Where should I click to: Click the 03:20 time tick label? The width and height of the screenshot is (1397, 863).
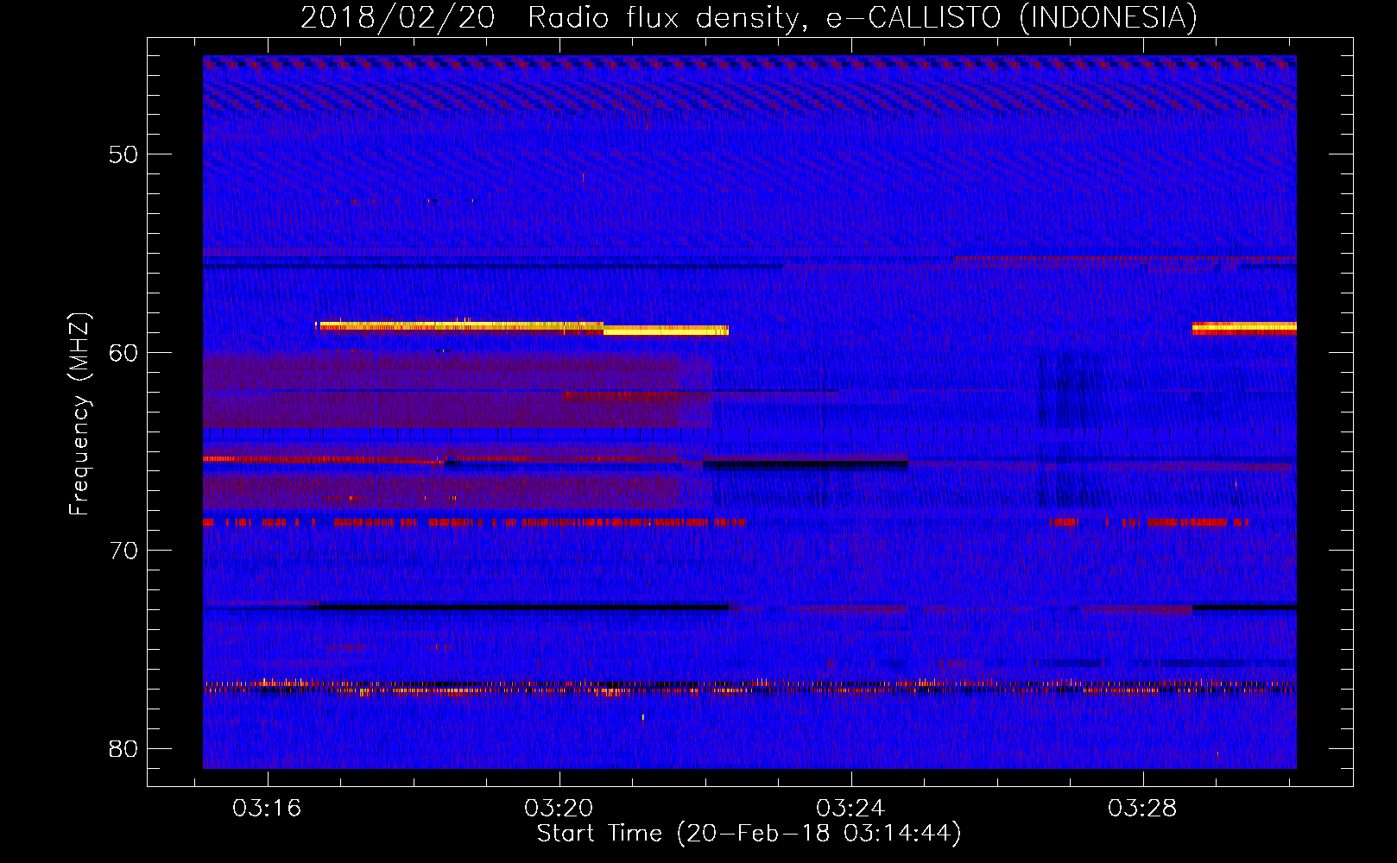[x=559, y=809]
